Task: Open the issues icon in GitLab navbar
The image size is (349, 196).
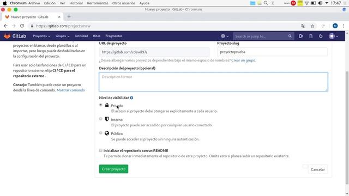Action: pyautogui.click(x=300, y=36)
